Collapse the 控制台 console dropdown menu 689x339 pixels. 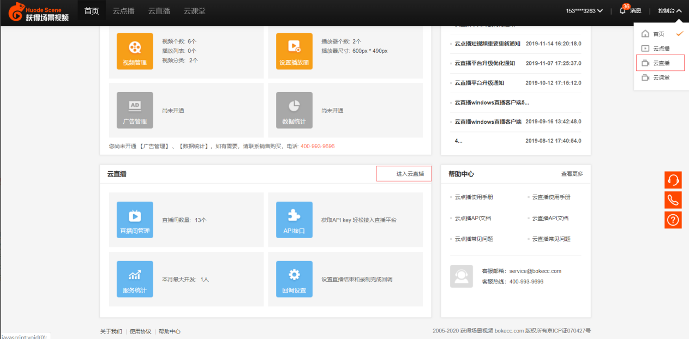(x=669, y=11)
